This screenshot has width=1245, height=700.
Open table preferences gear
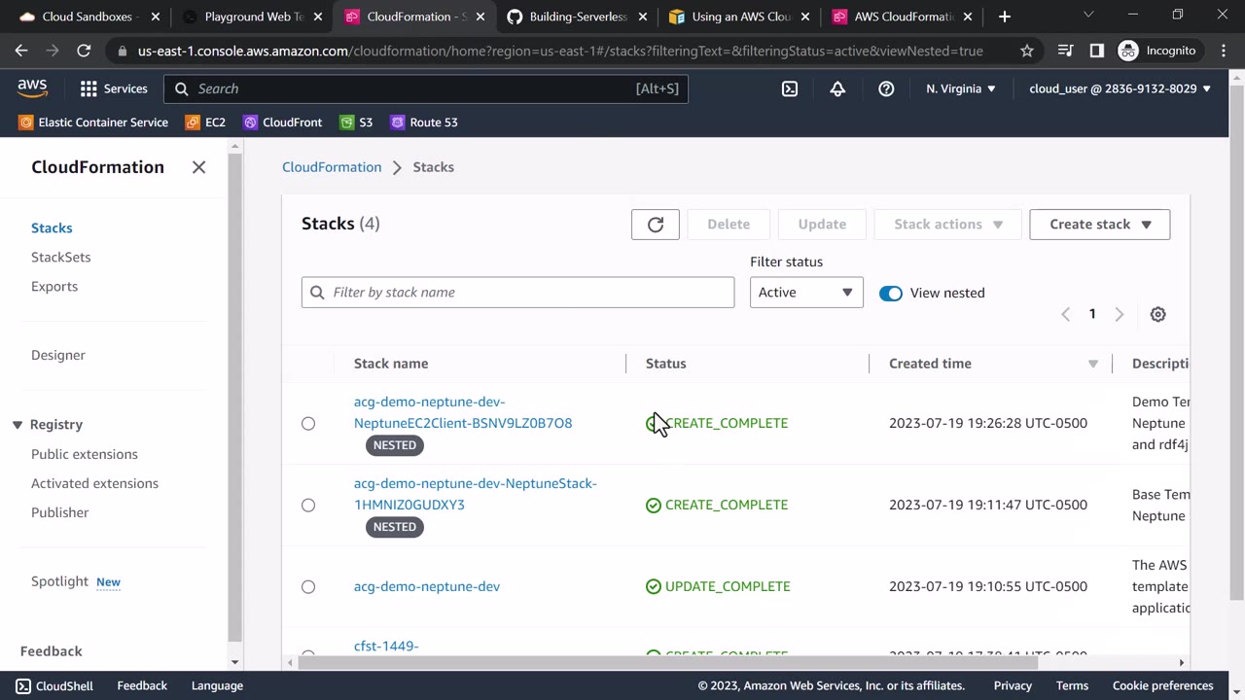tap(1157, 314)
